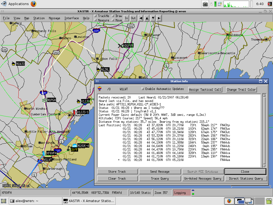
Task: Open the Interface menu
Action: pos(71,18)
